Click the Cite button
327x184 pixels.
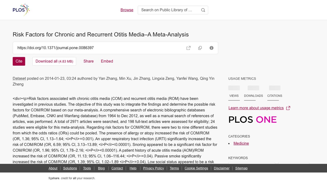(x=19, y=61)
